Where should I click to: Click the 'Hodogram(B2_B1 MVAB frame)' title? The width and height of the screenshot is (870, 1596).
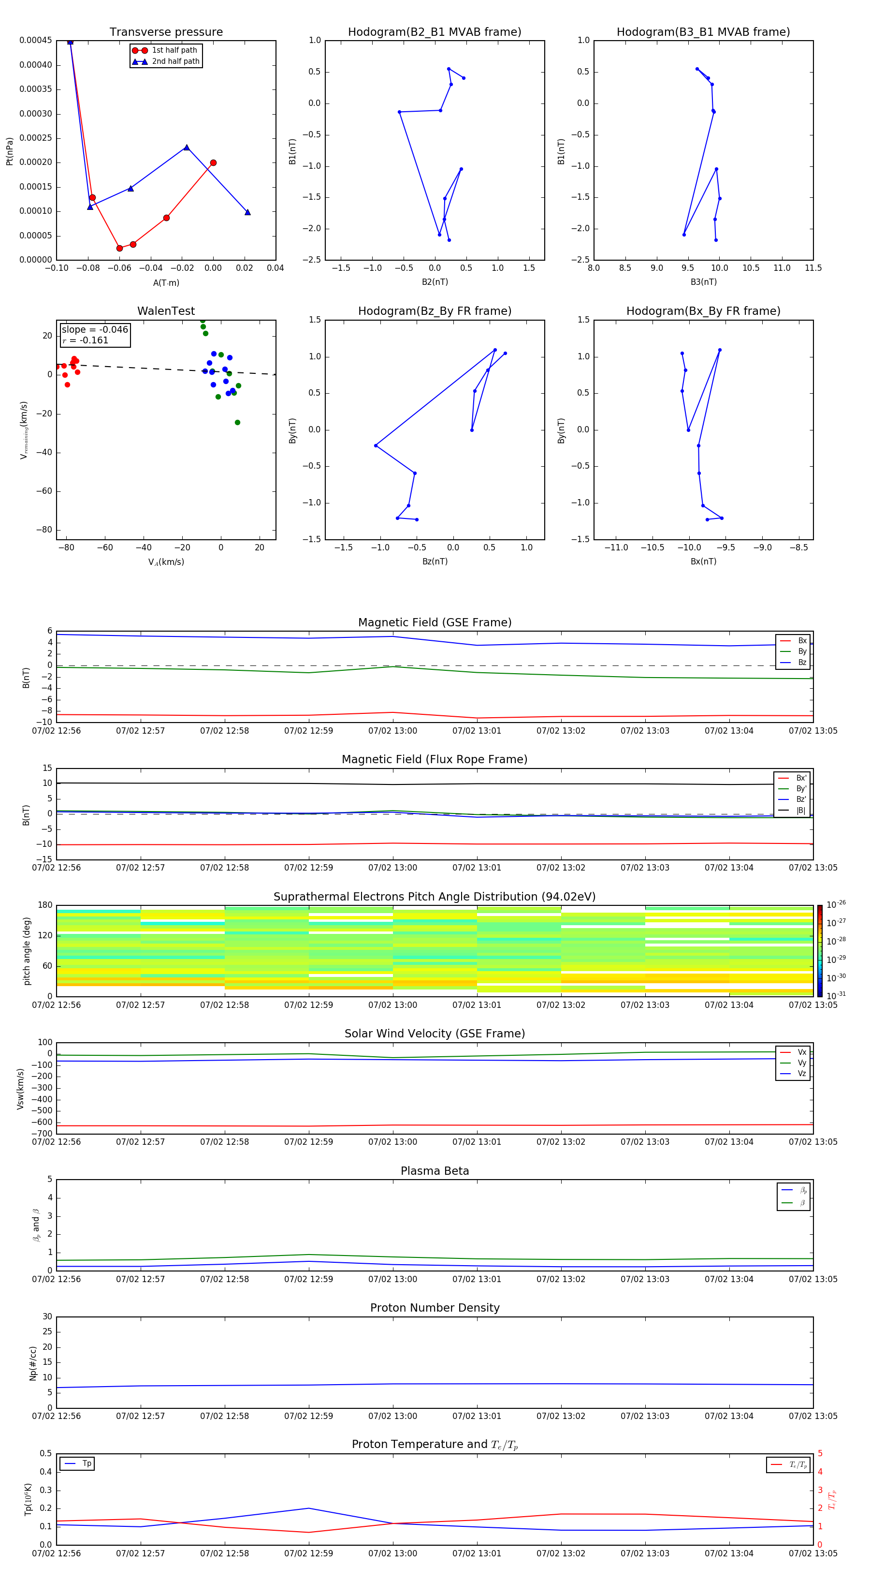pyautogui.click(x=435, y=32)
